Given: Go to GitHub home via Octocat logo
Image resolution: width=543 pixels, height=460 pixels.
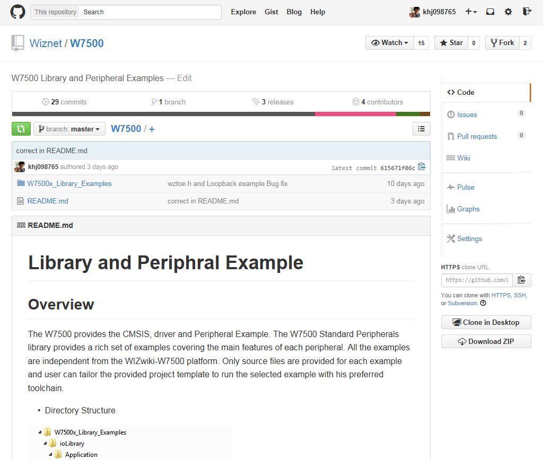Looking at the screenshot, I should (17, 12).
